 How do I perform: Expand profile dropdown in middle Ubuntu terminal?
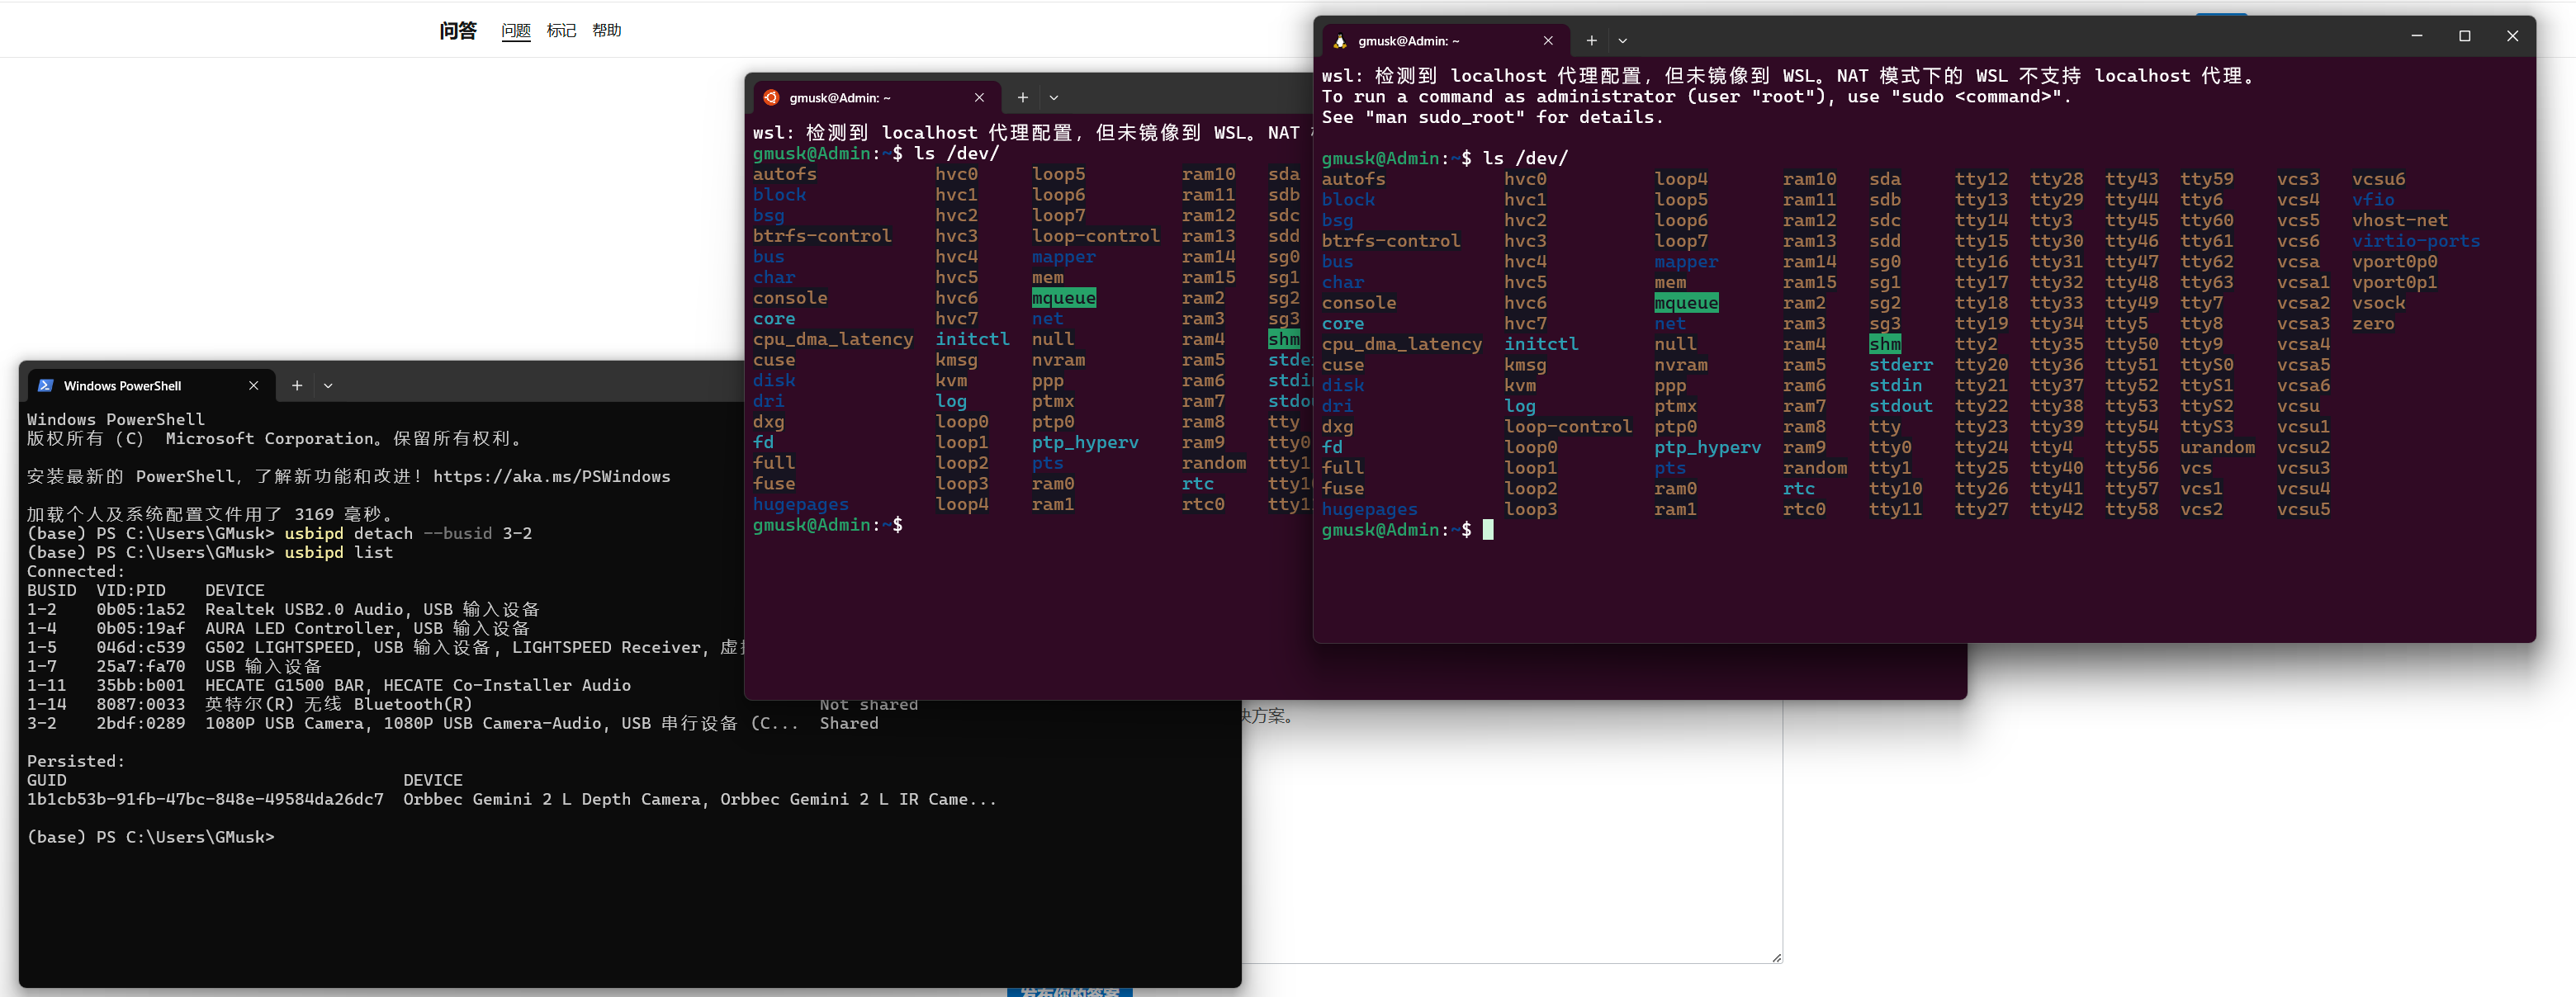tap(1053, 97)
